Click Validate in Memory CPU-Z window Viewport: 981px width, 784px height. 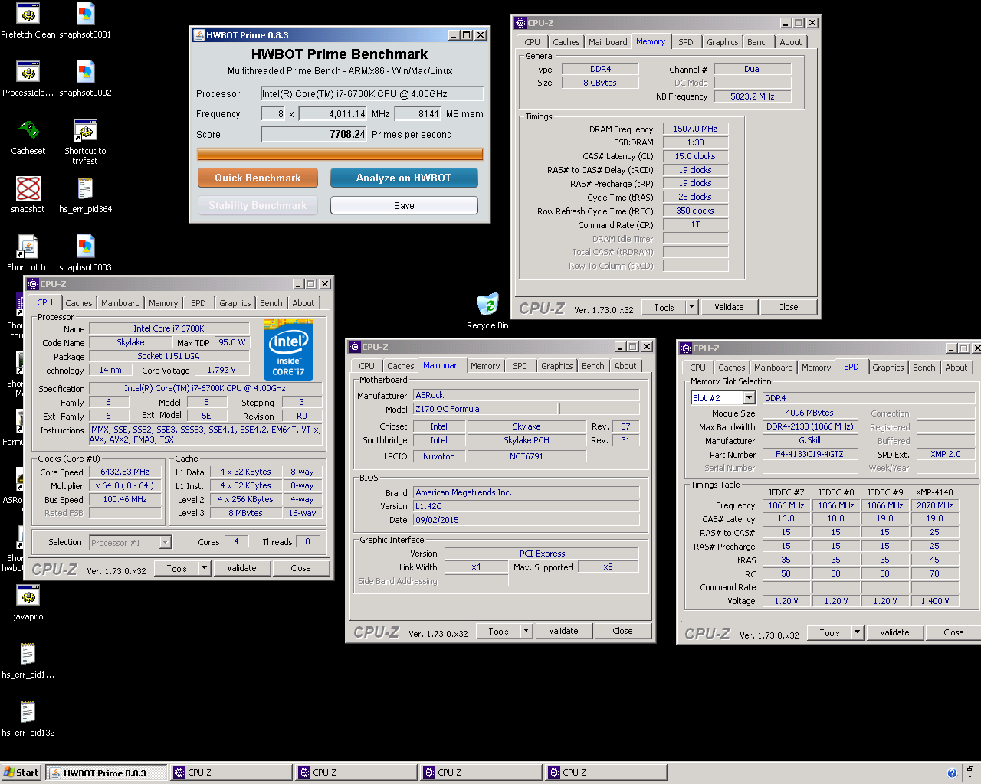pos(729,307)
